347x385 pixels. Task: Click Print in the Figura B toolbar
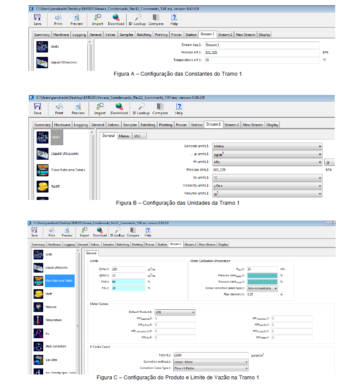point(59,109)
